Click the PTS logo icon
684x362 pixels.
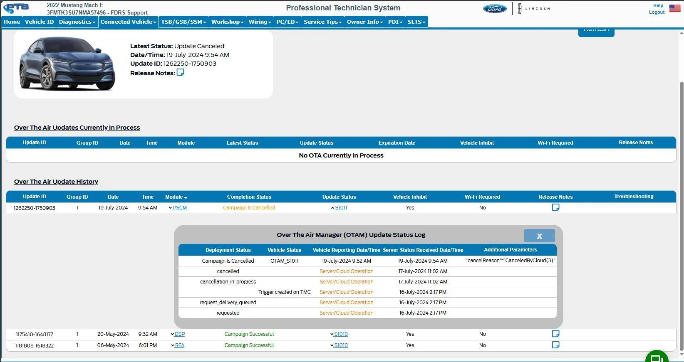(x=16, y=8)
